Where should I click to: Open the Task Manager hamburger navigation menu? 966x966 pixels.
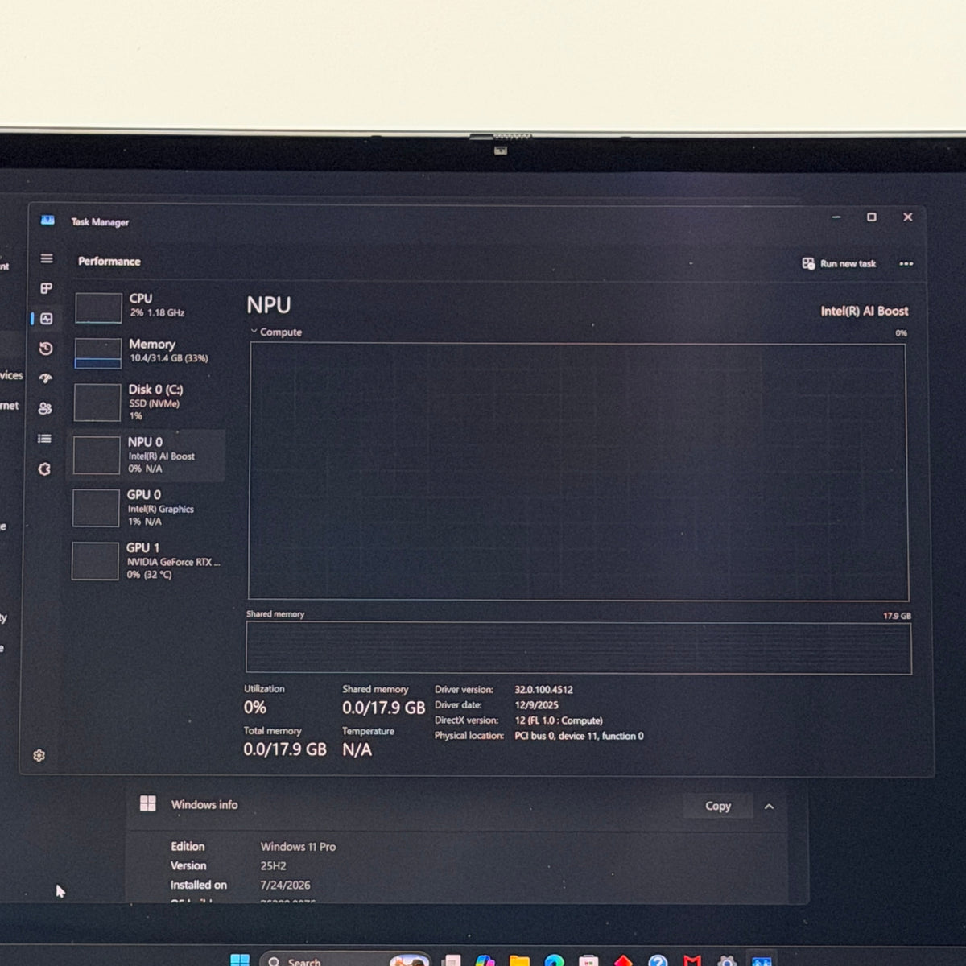(x=47, y=258)
